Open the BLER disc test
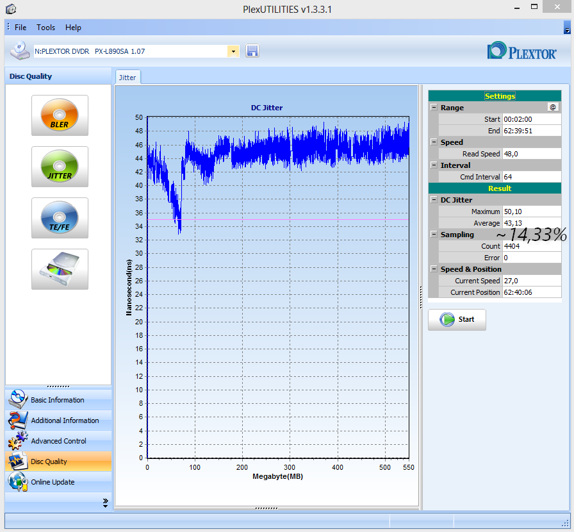 click(x=60, y=115)
